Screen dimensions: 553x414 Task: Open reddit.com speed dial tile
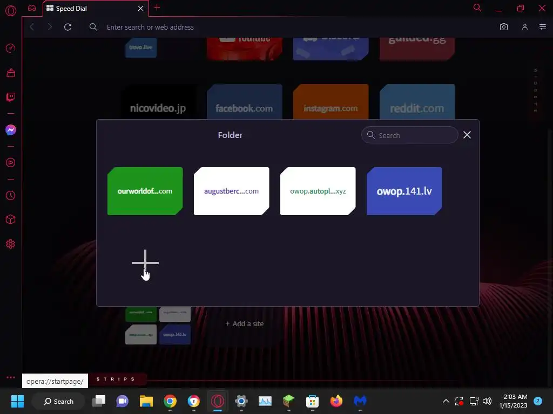click(417, 102)
